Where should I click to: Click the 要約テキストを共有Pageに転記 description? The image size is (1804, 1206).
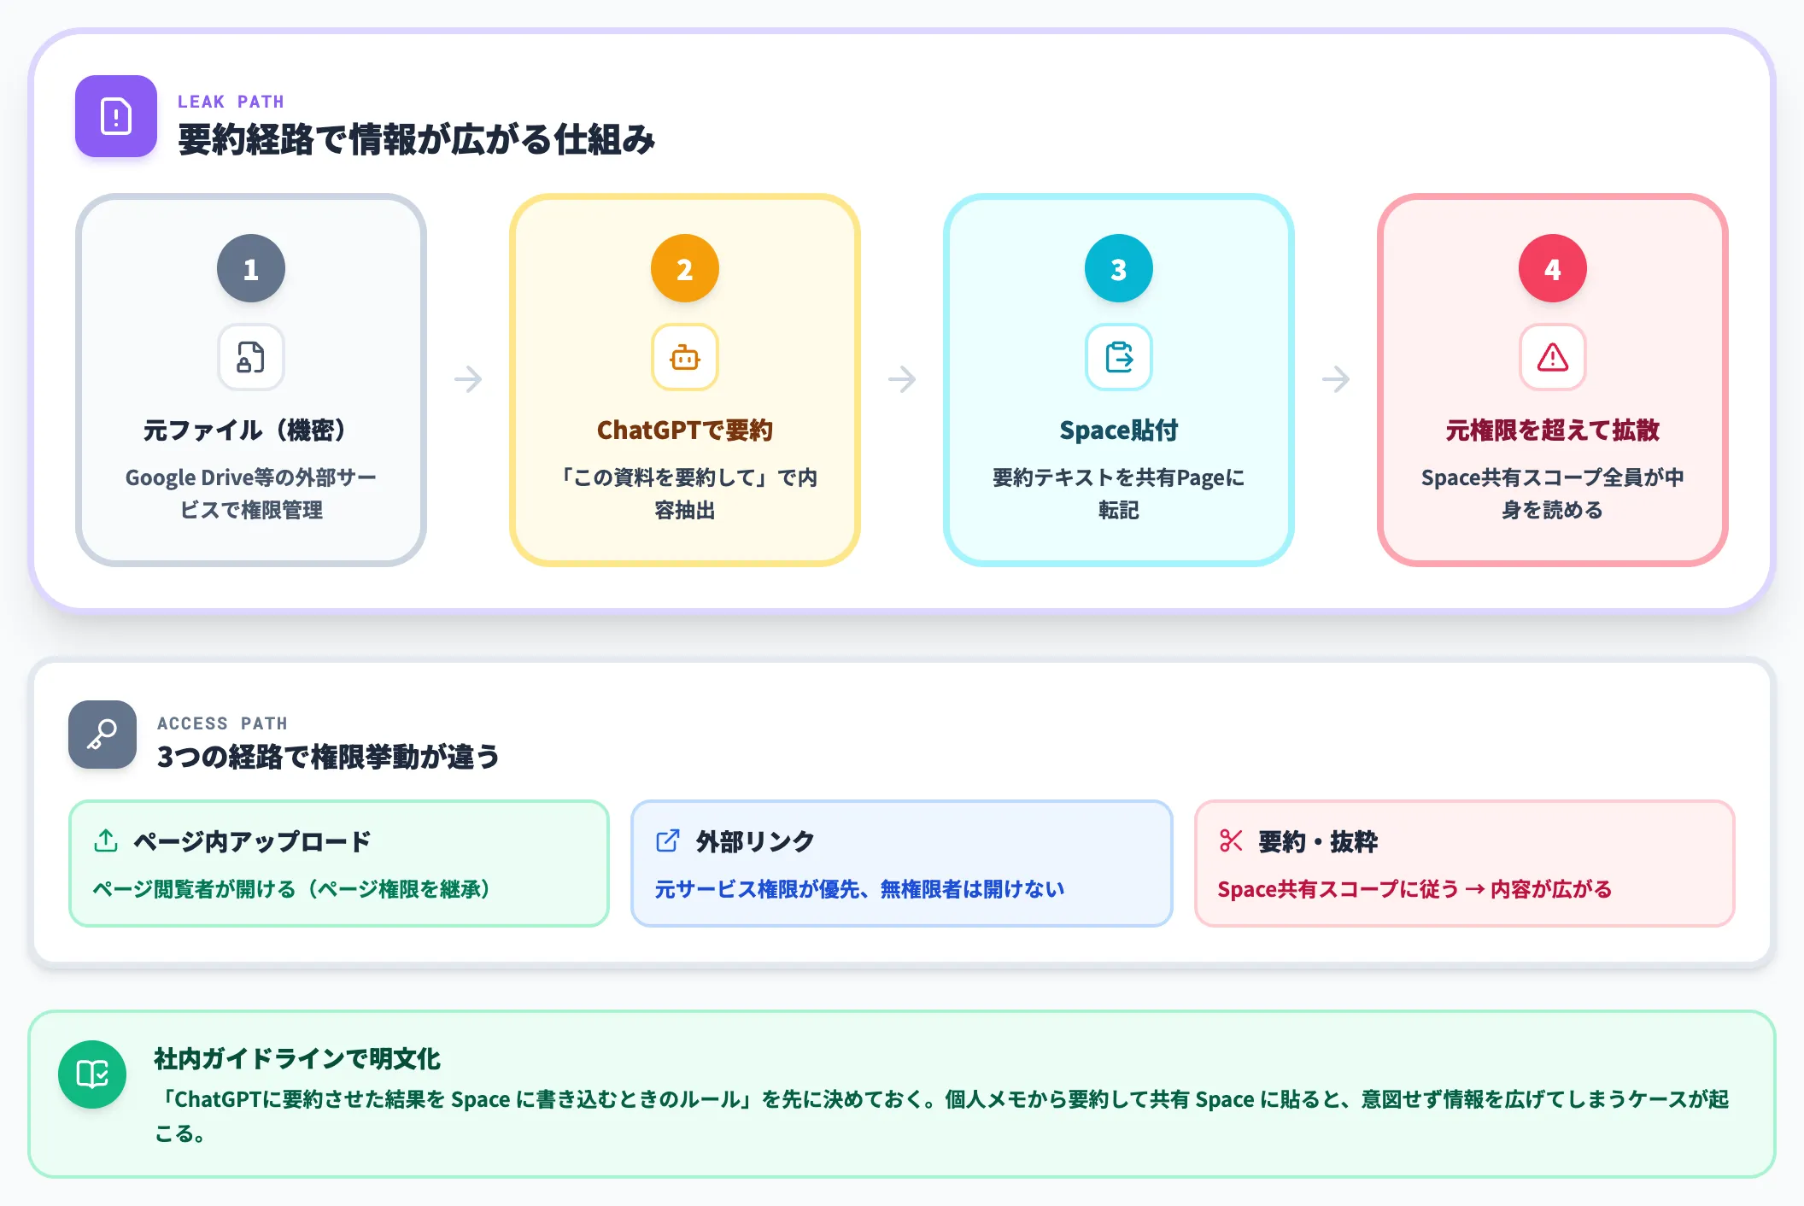click(x=1119, y=494)
